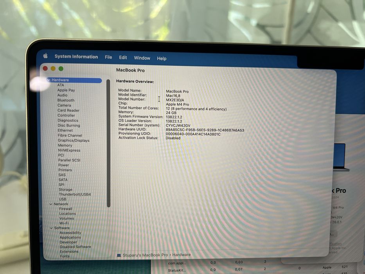Select Storage in the sidebar
This screenshot has height=274, width=365.
point(65,190)
